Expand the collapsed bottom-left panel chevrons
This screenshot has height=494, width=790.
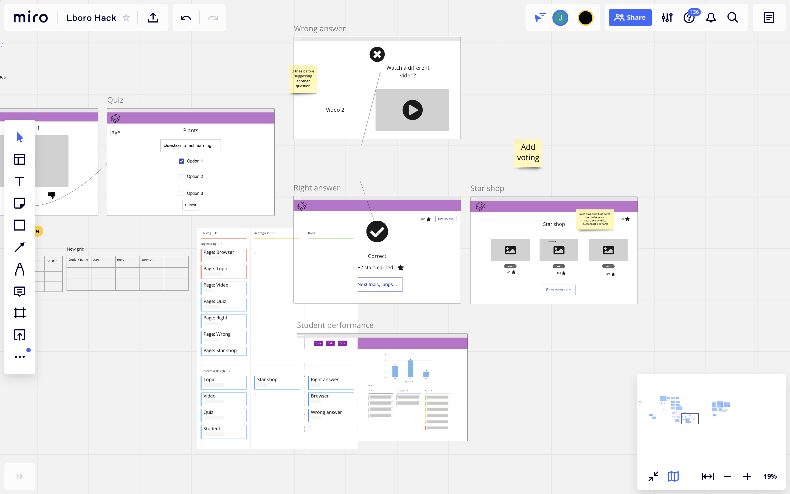coord(19,476)
